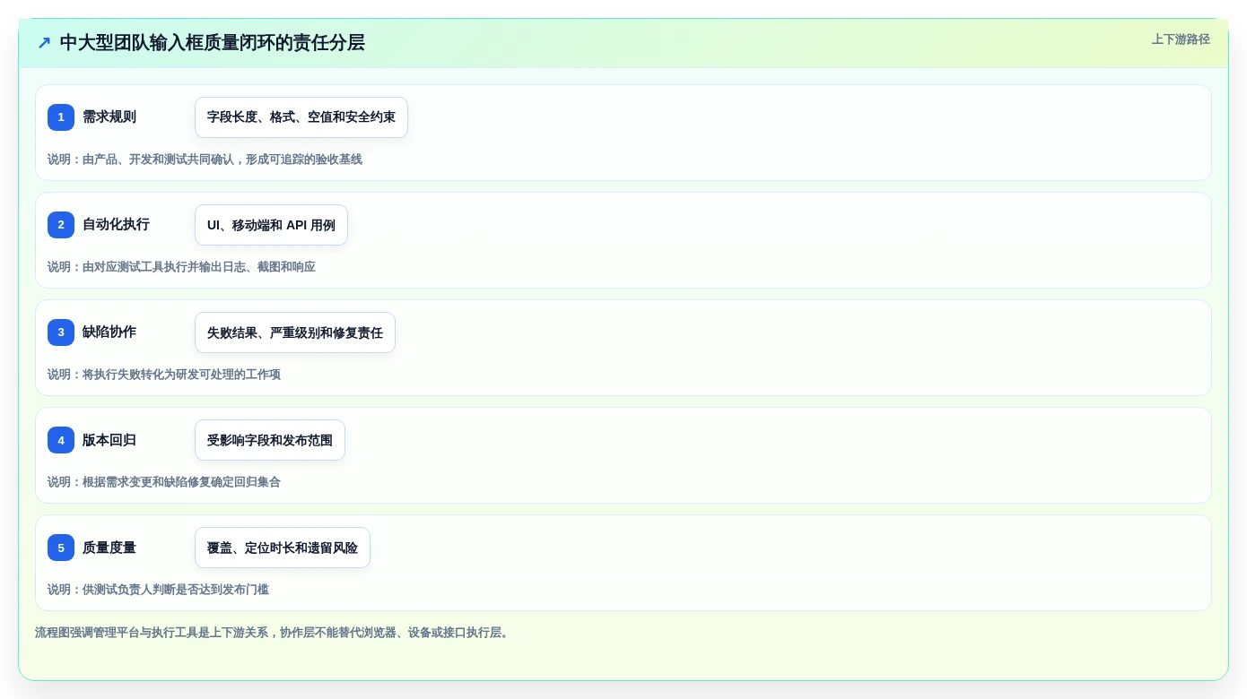Click the 失败结果、严重级别和修复责任 chip

tap(295, 332)
